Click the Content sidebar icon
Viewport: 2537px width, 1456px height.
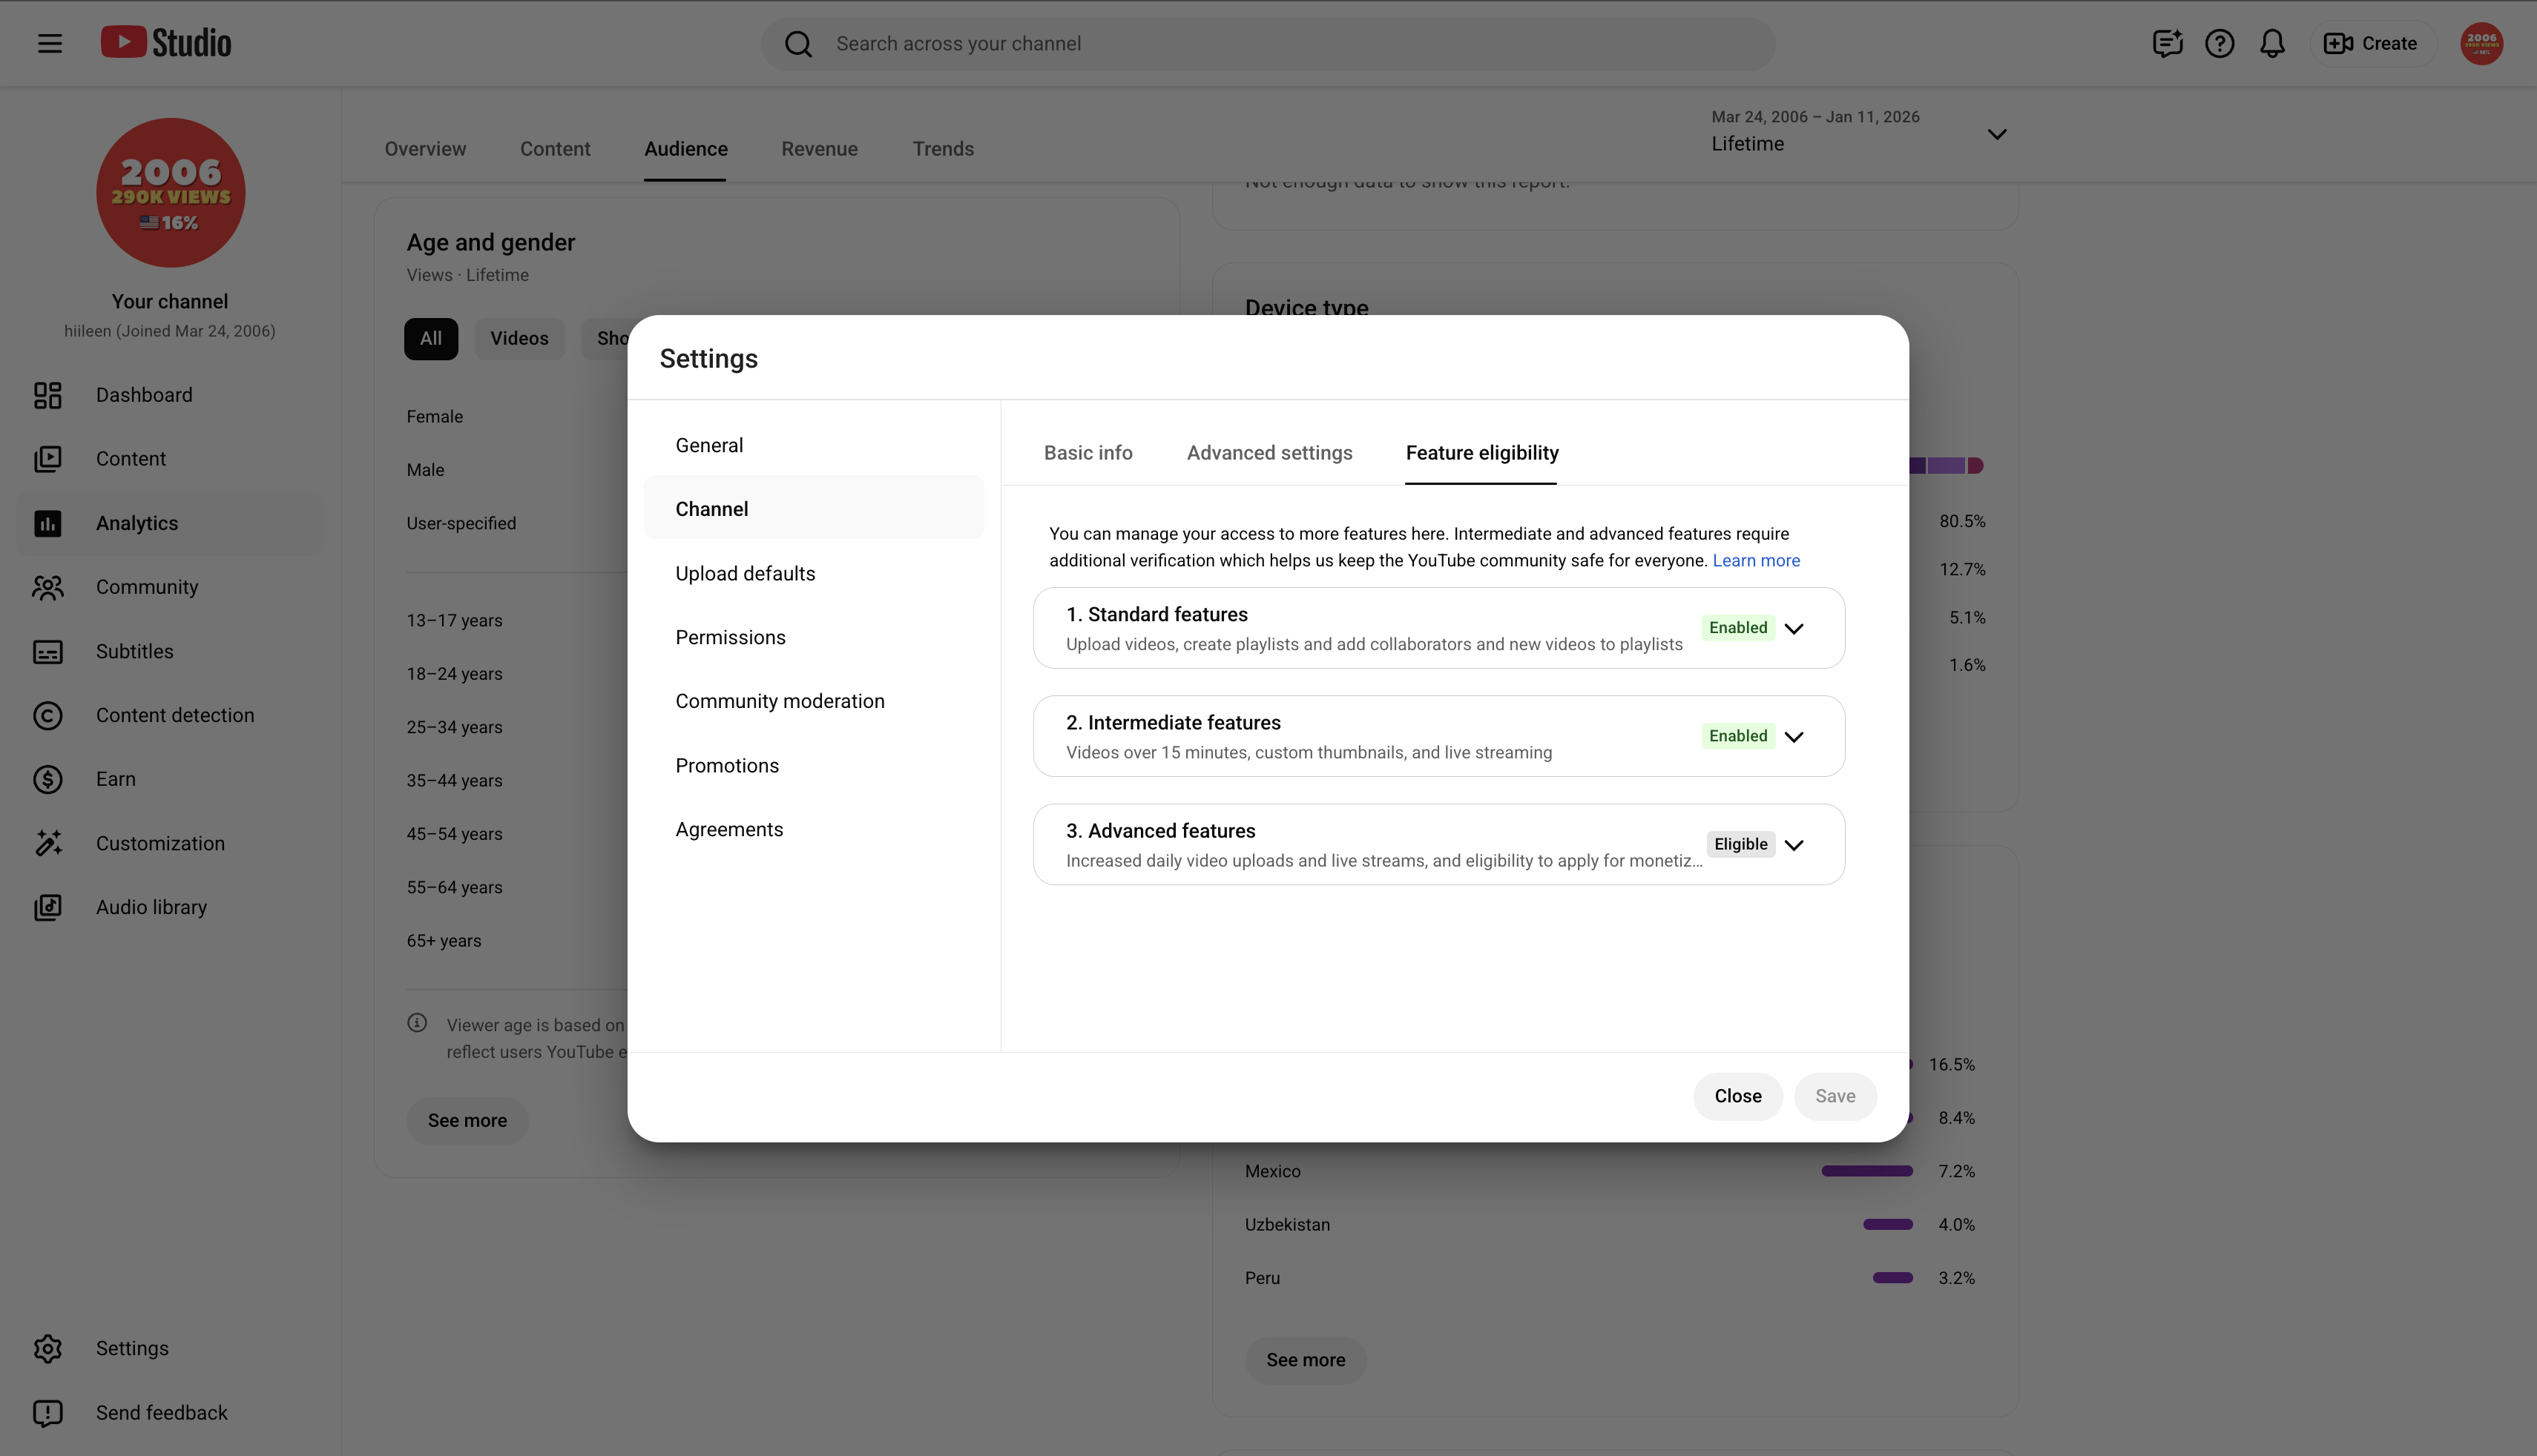[48, 459]
